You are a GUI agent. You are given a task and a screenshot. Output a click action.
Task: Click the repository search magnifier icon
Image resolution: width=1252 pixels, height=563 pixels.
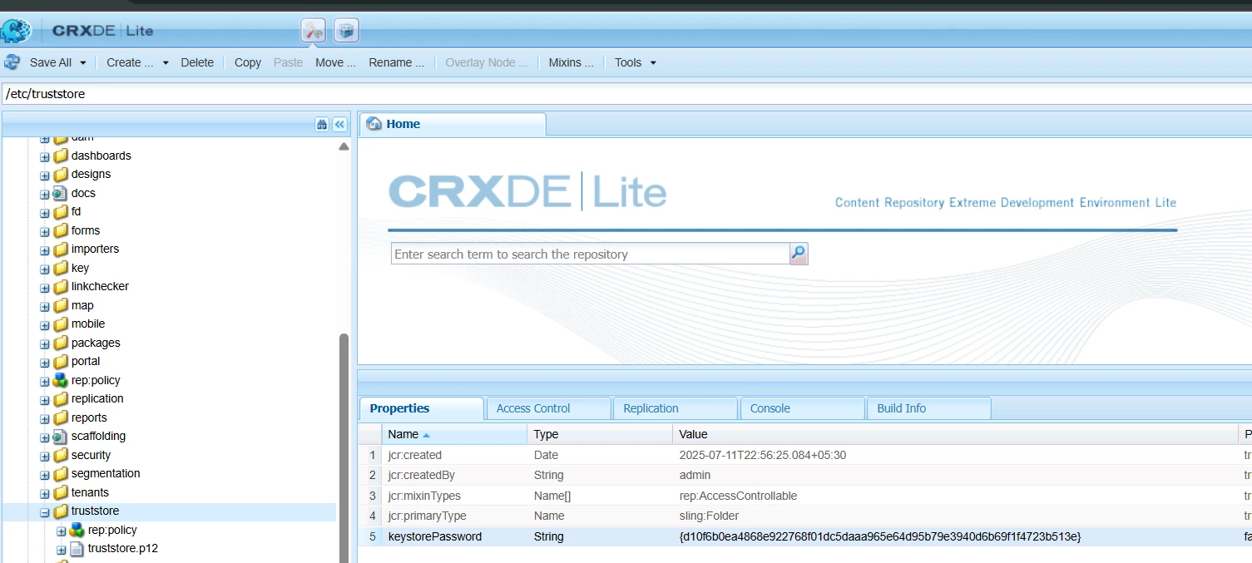[799, 254]
